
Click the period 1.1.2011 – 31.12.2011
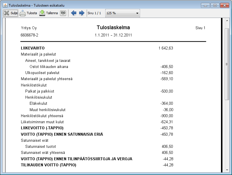click(x=113, y=35)
